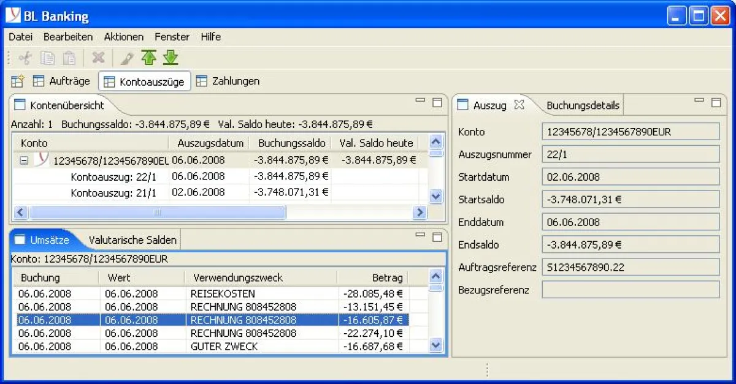Switch to the Buchungsdetails tab

point(583,105)
